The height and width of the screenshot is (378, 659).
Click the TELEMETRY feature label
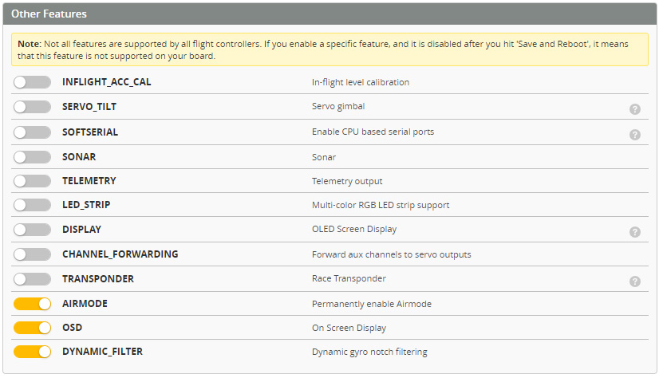coord(89,181)
